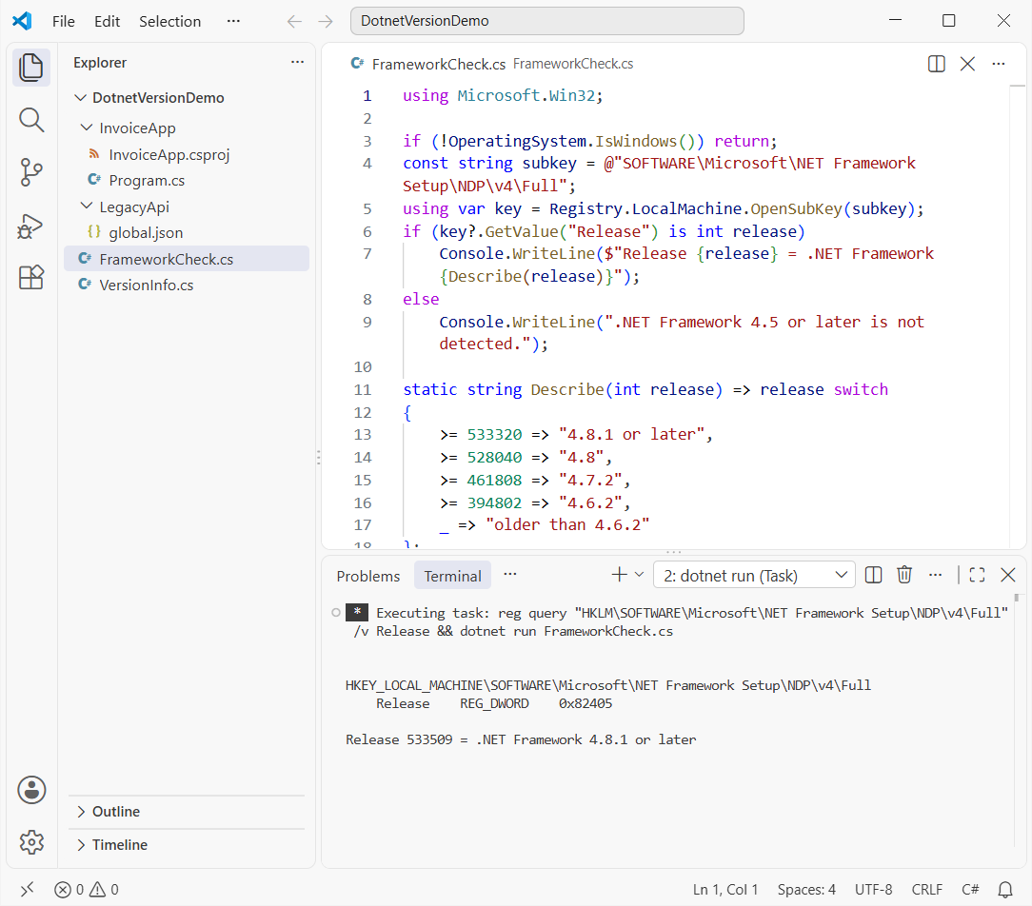Click the DotnetVersionDemo command center search box

[546, 21]
